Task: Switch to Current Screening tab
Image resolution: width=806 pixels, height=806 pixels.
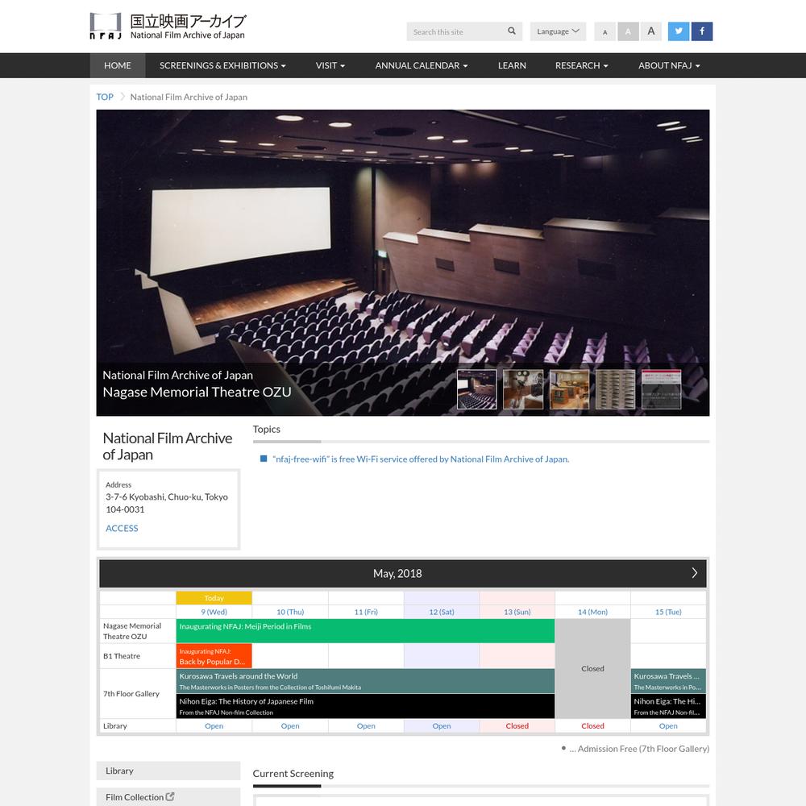Action: (x=293, y=774)
